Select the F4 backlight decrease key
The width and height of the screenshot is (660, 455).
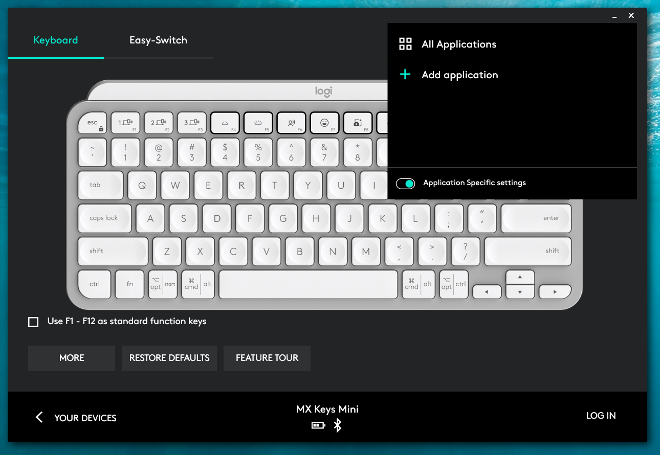225,123
